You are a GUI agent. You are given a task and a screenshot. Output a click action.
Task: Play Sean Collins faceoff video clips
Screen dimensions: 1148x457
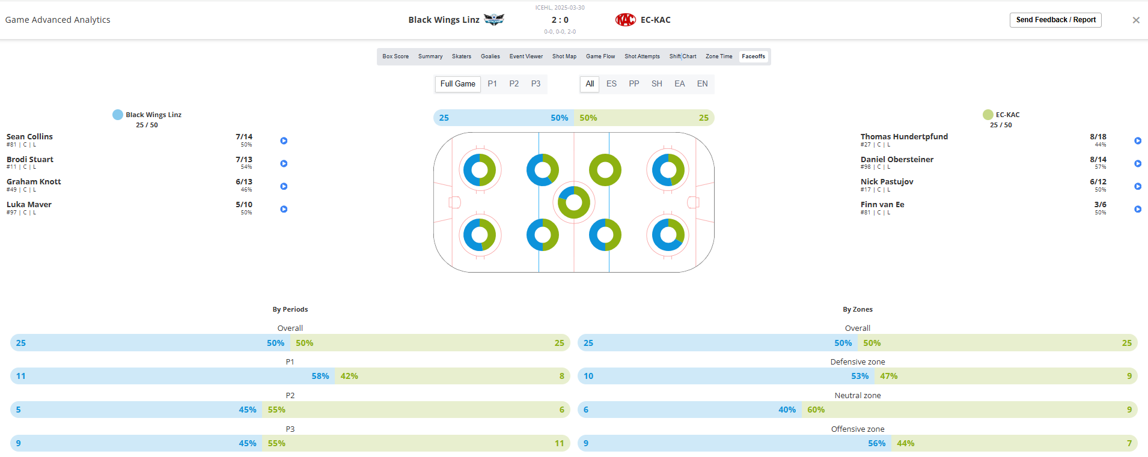click(x=284, y=141)
